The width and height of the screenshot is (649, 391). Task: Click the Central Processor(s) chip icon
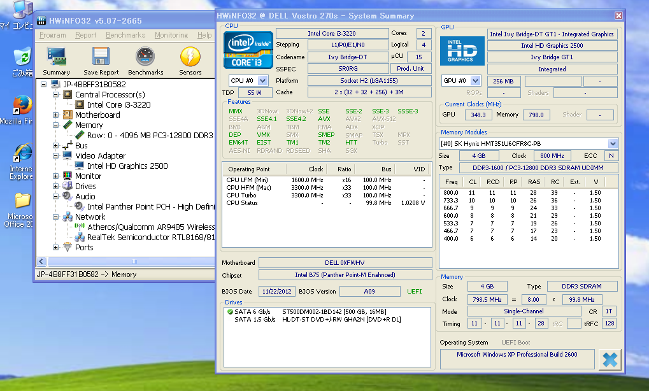pyautogui.click(x=68, y=94)
